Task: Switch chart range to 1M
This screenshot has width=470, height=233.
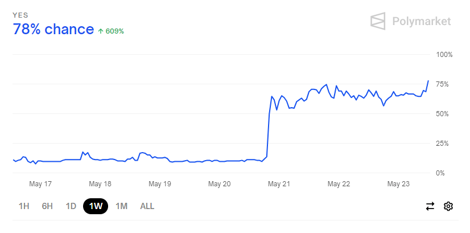Action: point(121,206)
